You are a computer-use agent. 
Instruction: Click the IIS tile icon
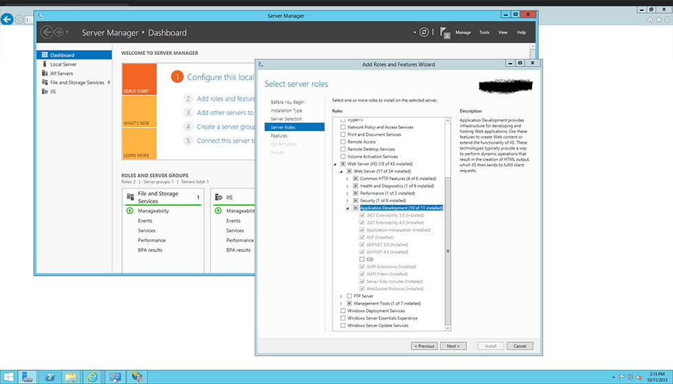tap(218, 197)
